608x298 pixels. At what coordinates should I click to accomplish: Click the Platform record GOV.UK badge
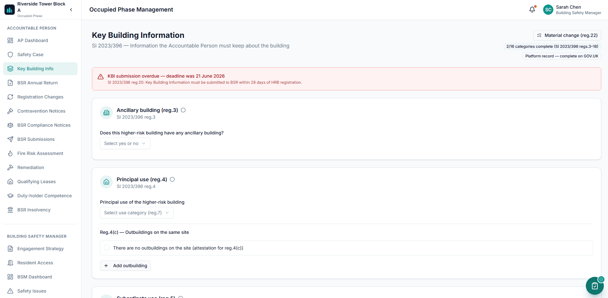coord(562,56)
